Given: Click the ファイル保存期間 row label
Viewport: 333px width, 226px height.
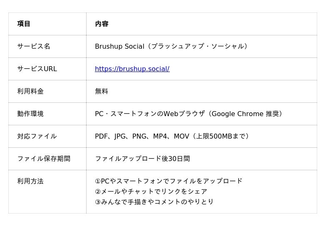Looking at the screenshot, I should pyautogui.click(x=44, y=159).
